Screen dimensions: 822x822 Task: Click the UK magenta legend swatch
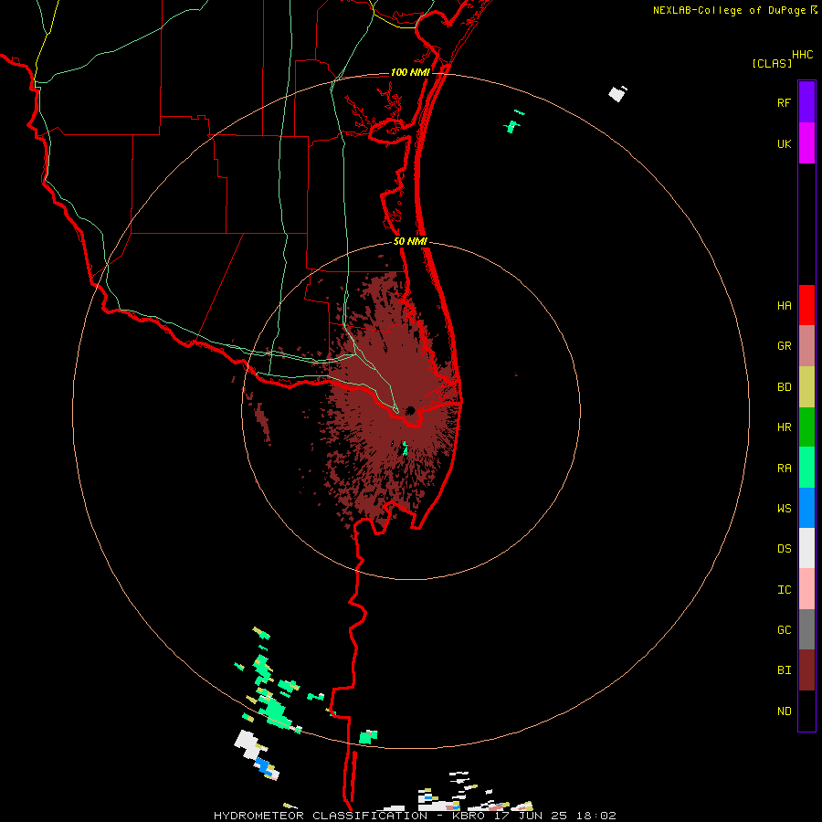[x=806, y=143]
